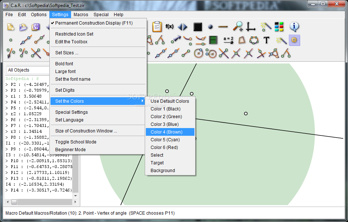
Task: Activate the magnifier zoom tool
Action: (238, 26)
